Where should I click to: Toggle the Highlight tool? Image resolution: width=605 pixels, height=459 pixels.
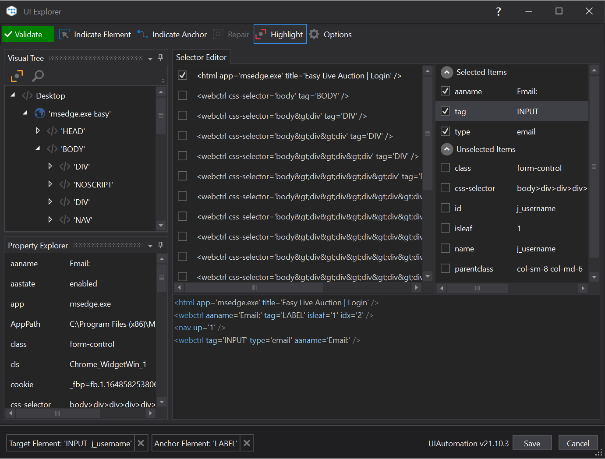280,34
